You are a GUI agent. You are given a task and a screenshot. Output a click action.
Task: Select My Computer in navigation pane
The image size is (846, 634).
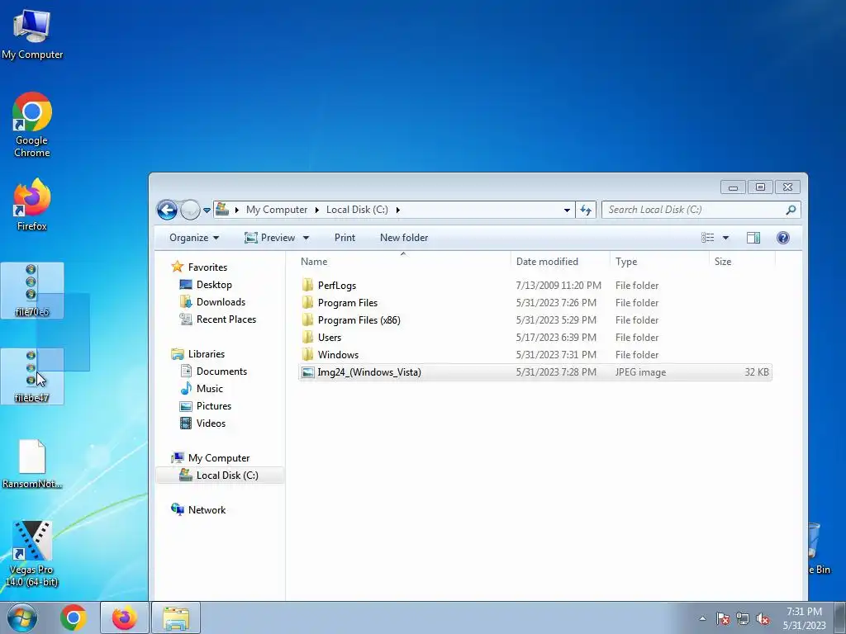[211, 457]
